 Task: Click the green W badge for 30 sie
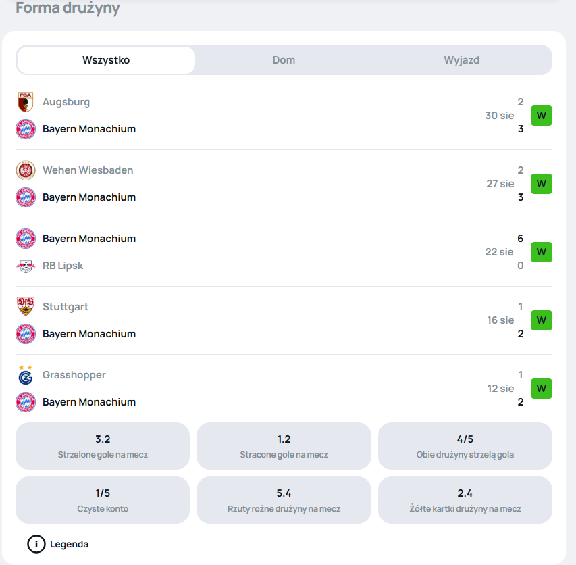click(x=541, y=116)
